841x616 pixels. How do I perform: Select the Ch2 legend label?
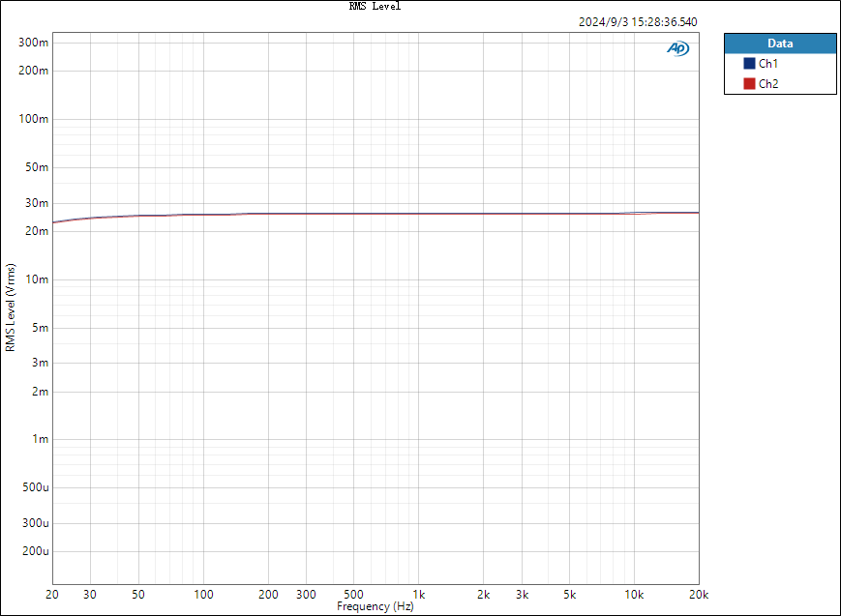tap(768, 83)
